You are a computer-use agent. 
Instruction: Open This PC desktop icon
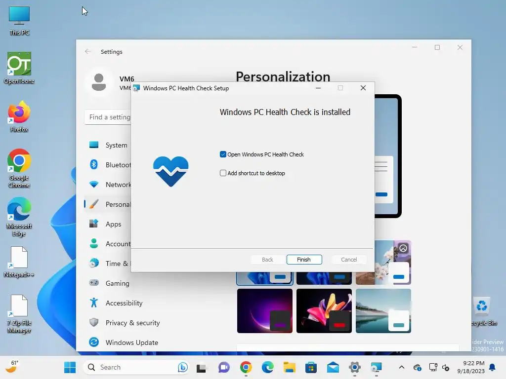point(19,21)
